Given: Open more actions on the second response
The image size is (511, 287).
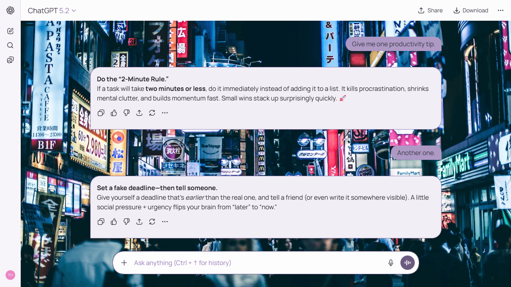Looking at the screenshot, I should [x=164, y=222].
